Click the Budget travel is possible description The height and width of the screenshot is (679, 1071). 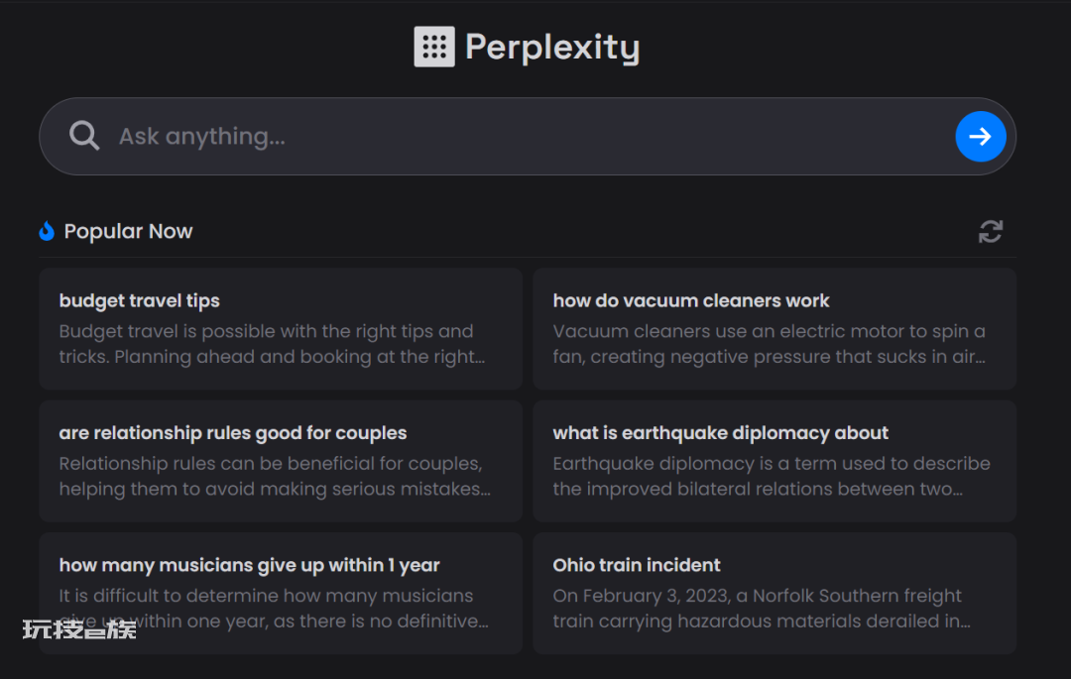[273, 344]
